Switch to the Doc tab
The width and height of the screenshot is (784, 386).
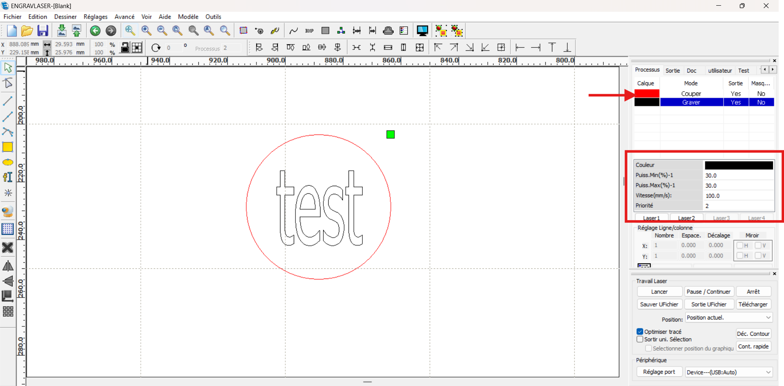point(691,71)
